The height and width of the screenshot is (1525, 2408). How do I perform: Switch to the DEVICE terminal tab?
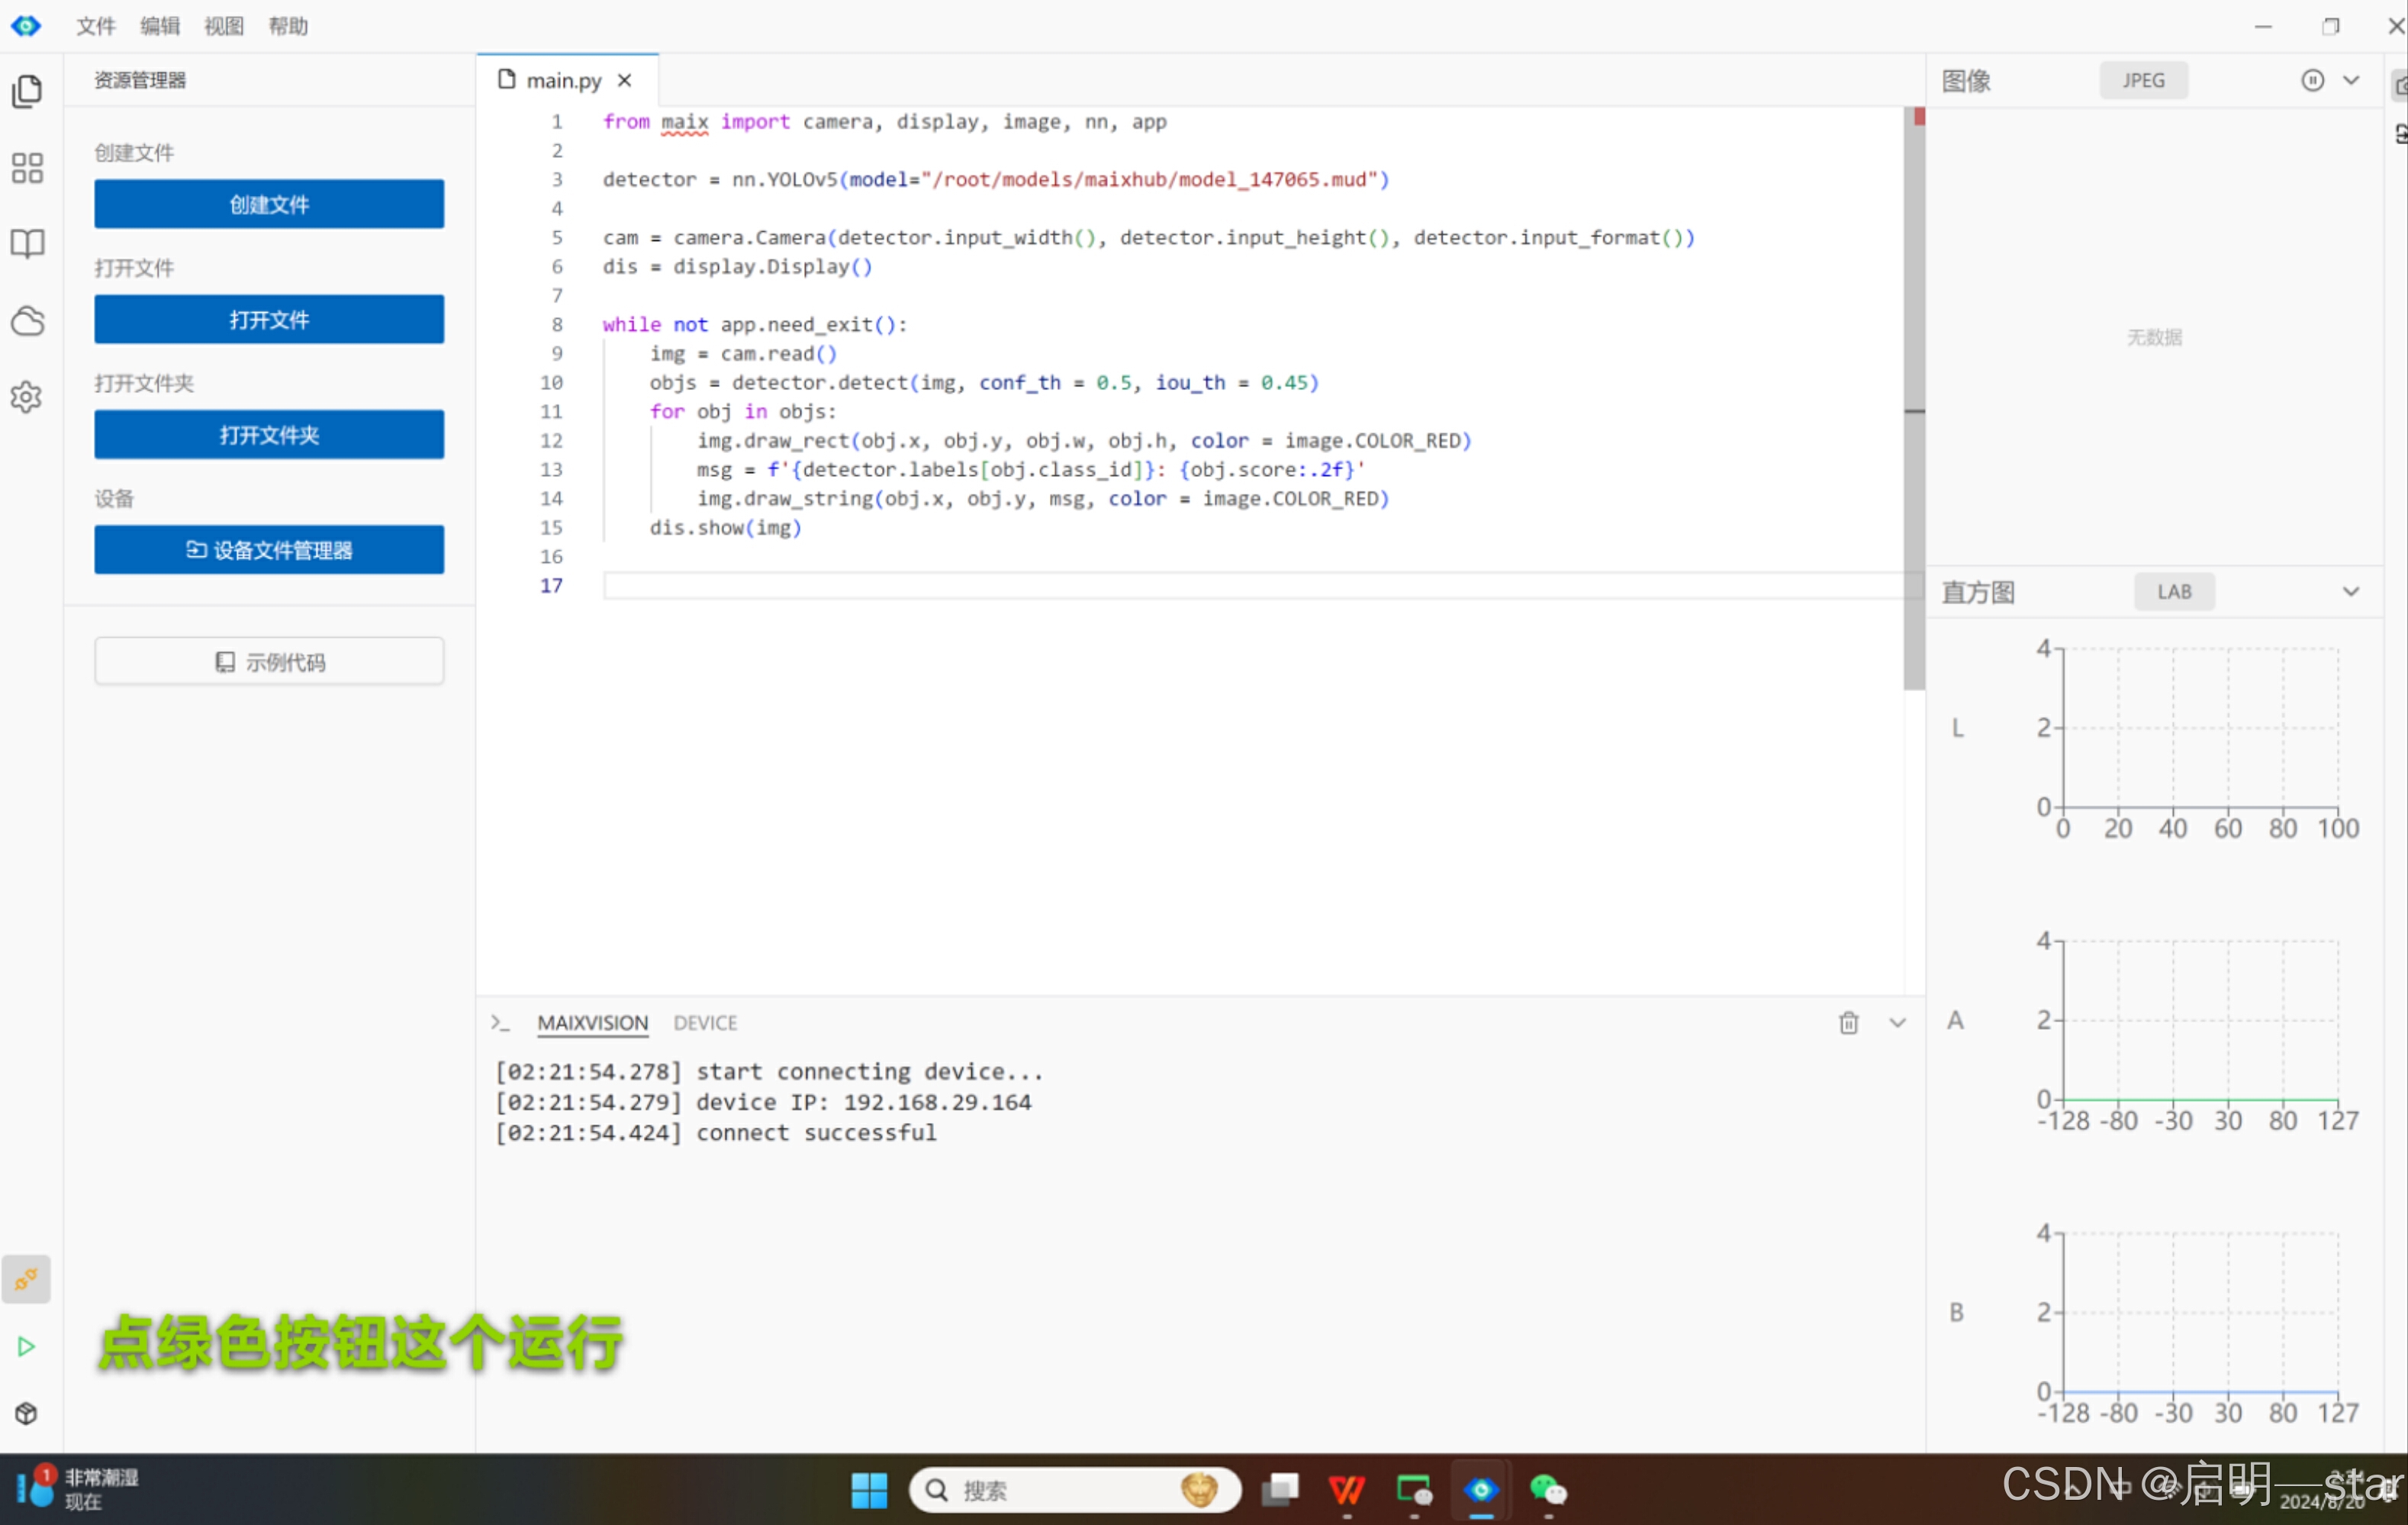point(705,1023)
